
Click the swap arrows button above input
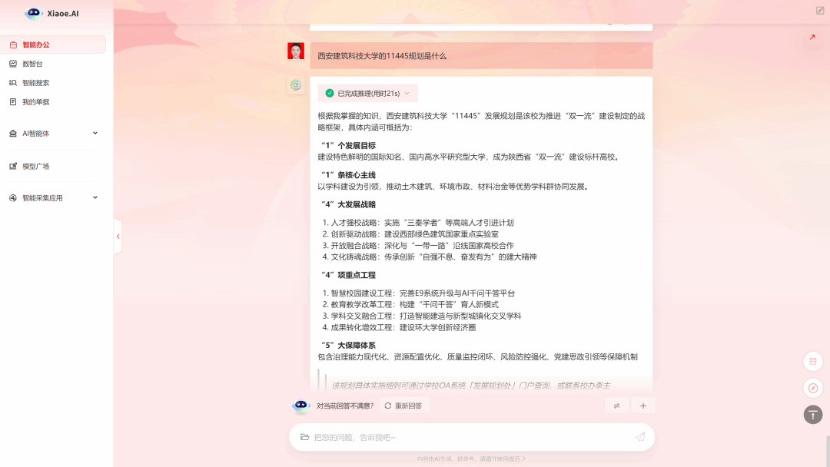point(616,406)
